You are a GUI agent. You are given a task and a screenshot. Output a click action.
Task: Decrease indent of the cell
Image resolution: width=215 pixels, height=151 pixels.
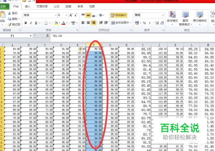pyautogui.click(x=101, y=23)
